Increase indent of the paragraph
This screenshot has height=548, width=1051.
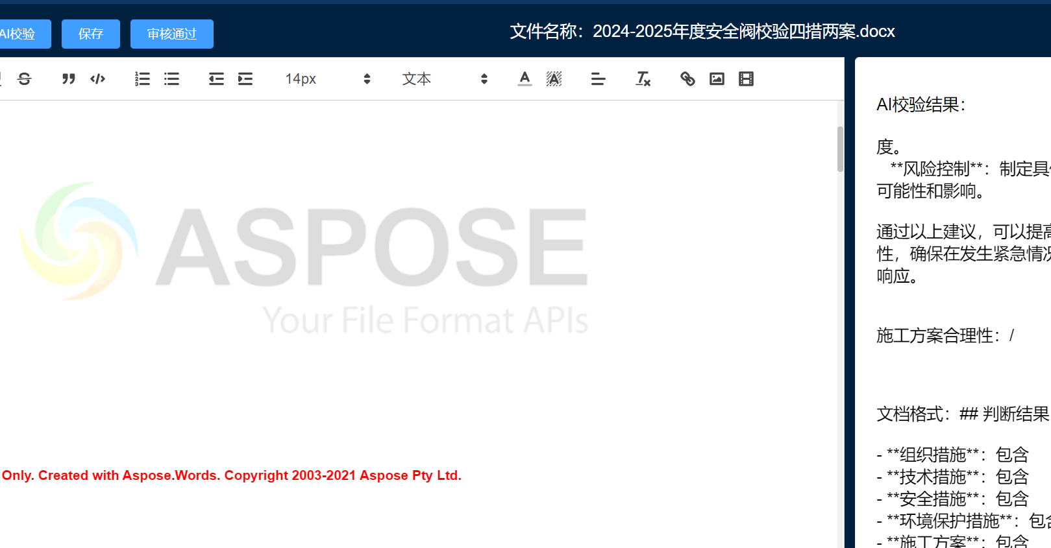(x=245, y=79)
